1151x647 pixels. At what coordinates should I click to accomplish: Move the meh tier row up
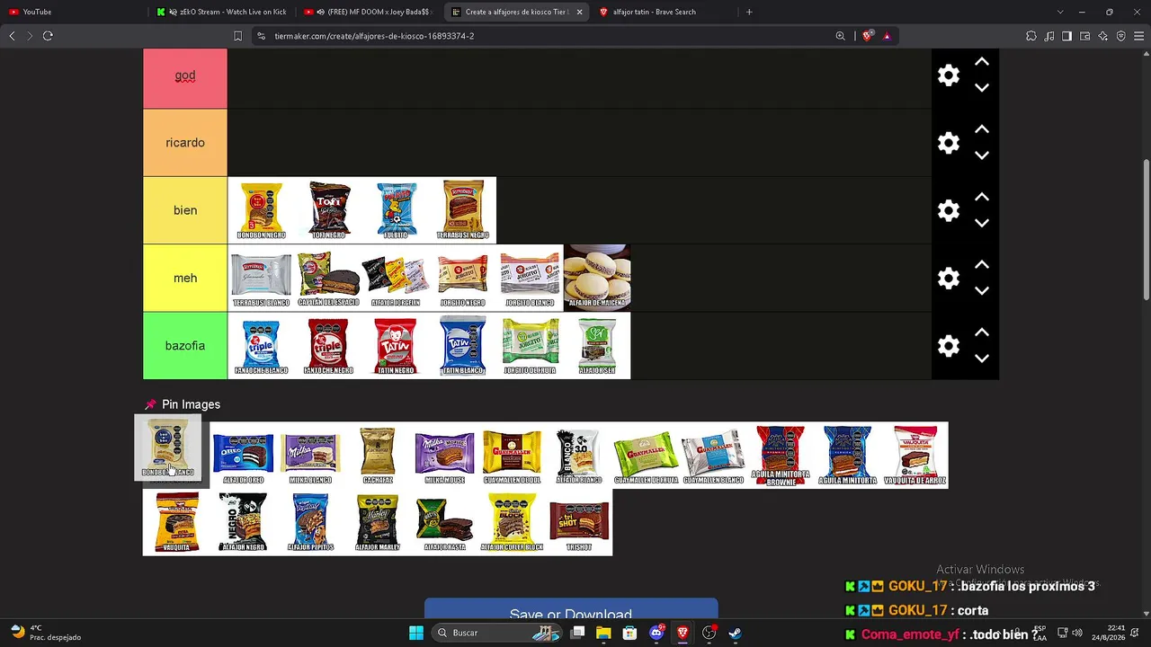coord(982,265)
